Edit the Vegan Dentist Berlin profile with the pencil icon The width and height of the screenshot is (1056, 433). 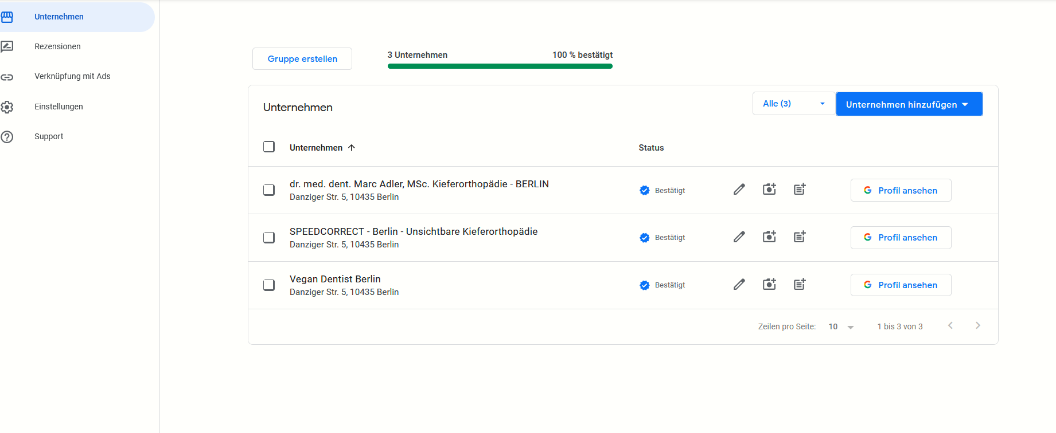click(739, 284)
